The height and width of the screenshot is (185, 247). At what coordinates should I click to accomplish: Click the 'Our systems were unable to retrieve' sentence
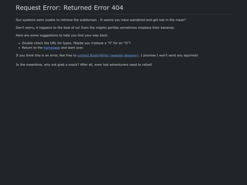coord(101,20)
